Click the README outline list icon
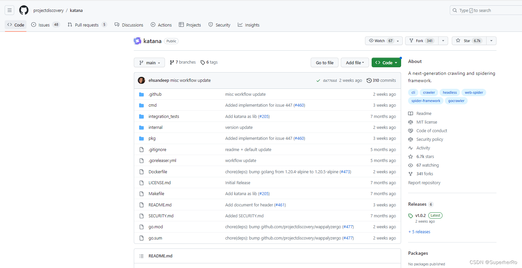 141,256
